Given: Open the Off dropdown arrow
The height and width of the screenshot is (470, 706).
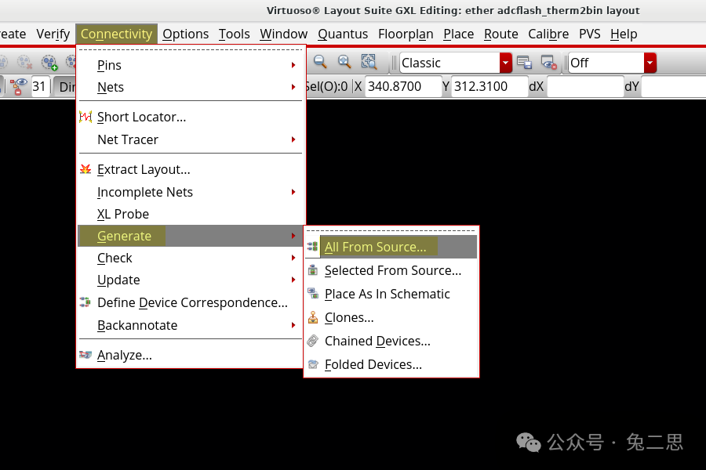Looking at the screenshot, I should pyautogui.click(x=650, y=63).
